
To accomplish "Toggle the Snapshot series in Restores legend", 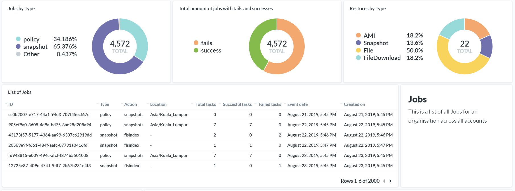I will pyautogui.click(x=376, y=43).
